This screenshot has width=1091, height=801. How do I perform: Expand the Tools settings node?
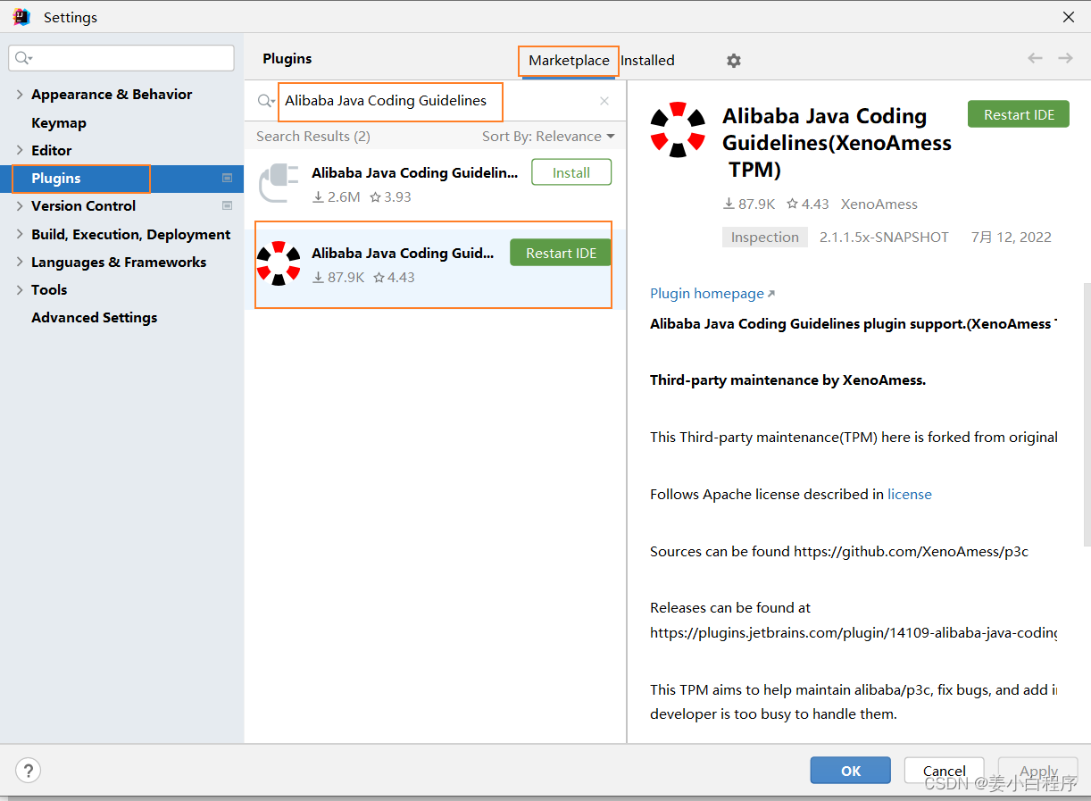[20, 290]
